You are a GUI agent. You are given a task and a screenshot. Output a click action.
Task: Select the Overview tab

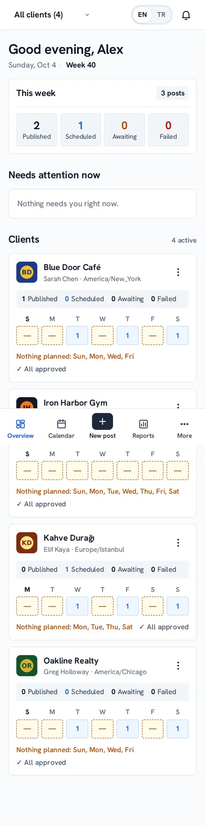[20, 429]
